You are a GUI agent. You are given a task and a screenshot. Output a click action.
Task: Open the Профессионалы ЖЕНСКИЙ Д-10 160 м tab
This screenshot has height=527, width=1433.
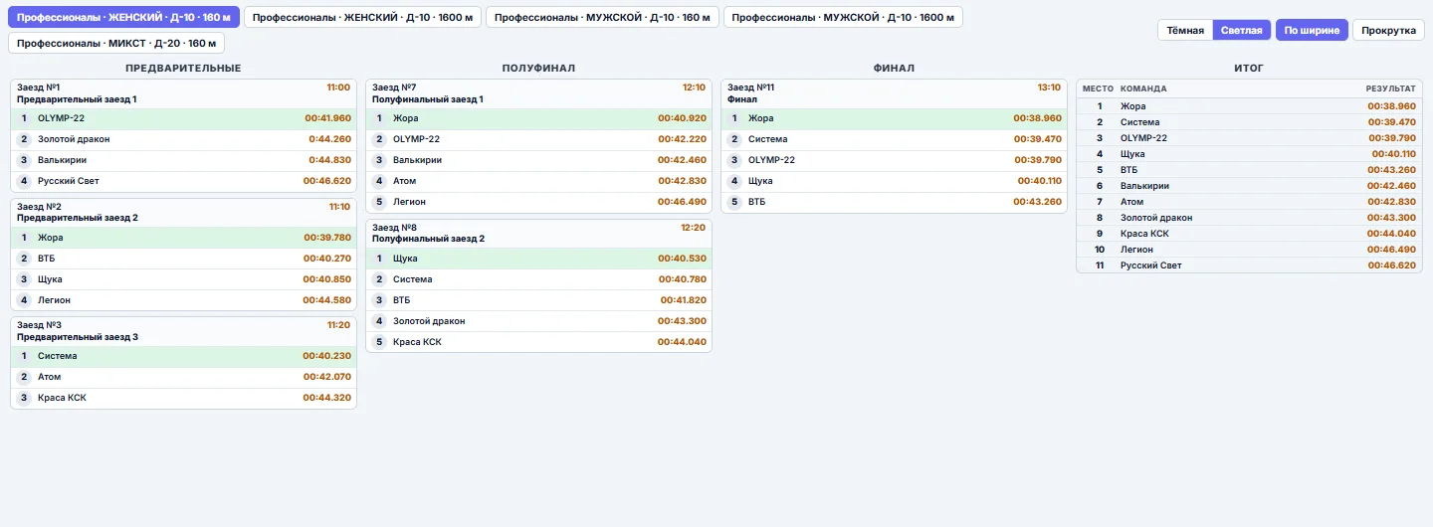[x=124, y=18]
